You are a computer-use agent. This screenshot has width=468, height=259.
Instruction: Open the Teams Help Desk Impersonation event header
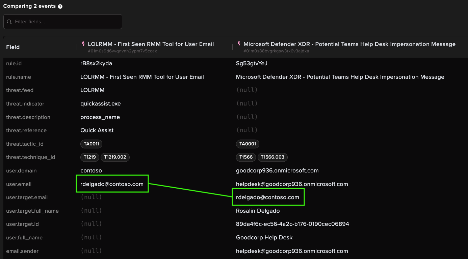click(x=349, y=44)
